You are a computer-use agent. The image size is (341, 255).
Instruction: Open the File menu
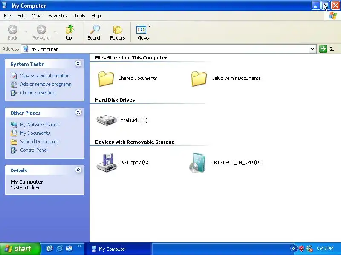7,16
